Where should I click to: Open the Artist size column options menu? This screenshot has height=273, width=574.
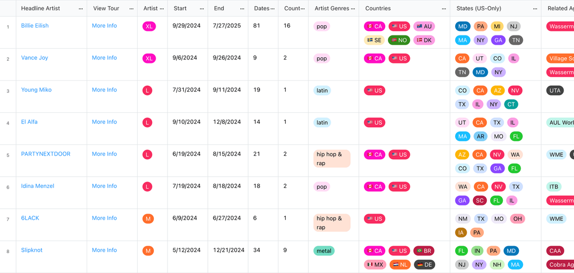click(x=161, y=9)
